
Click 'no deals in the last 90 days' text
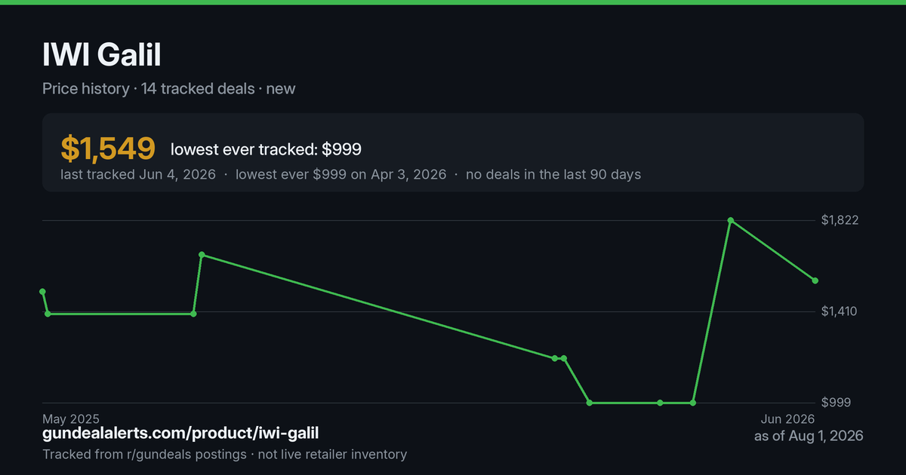pyautogui.click(x=553, y=174)
